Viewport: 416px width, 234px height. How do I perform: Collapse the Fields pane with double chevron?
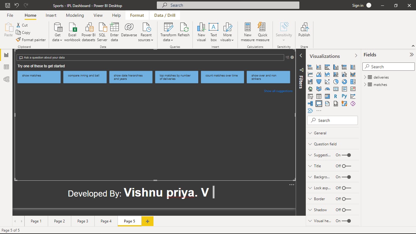pyautogui.click(x=411, y=55)
